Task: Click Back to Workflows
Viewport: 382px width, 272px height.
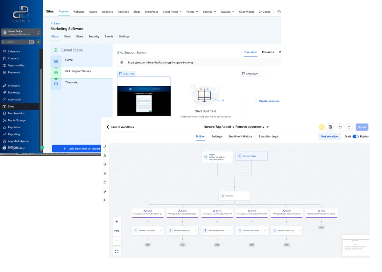Action: tap(120, 127)
